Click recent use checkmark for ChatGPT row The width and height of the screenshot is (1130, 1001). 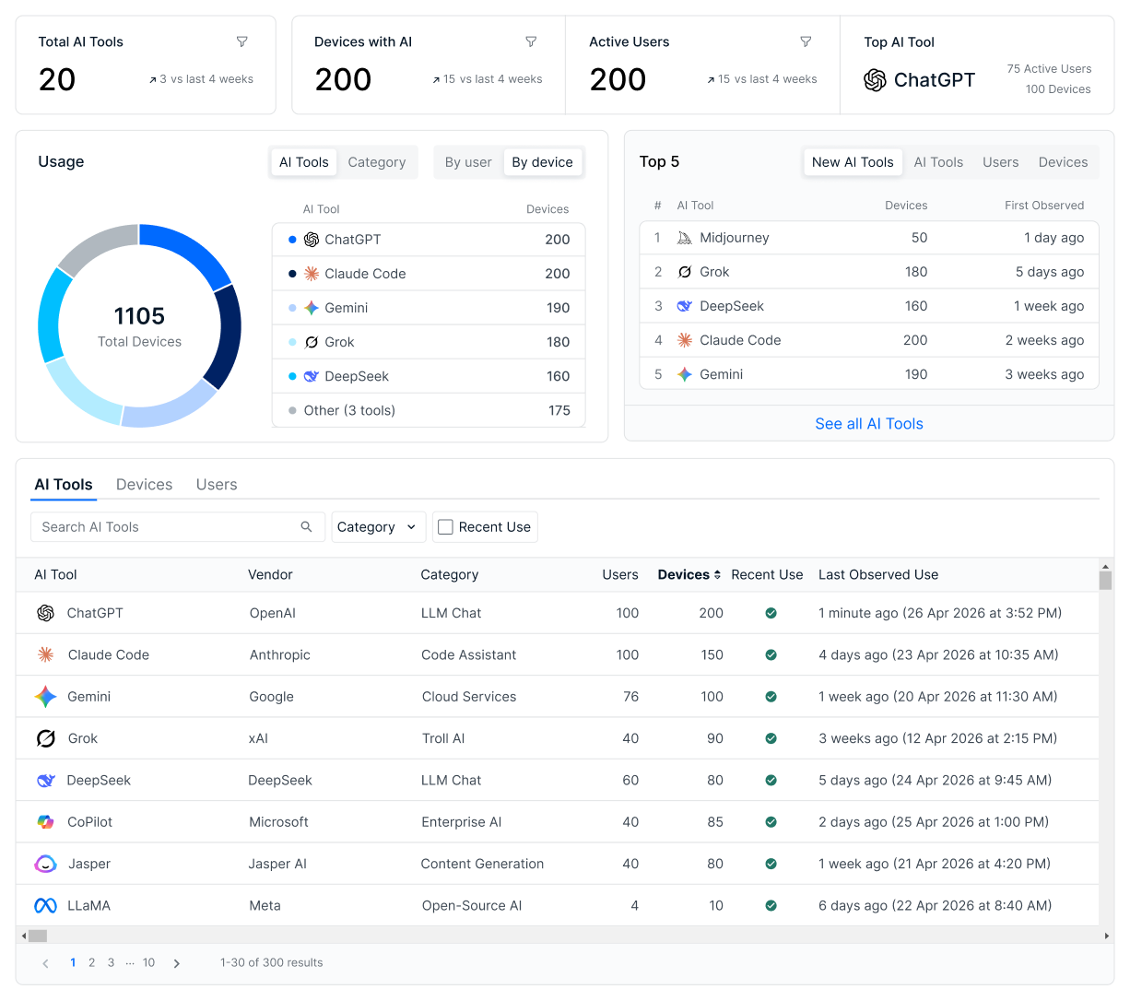click(x=771, y=613)
